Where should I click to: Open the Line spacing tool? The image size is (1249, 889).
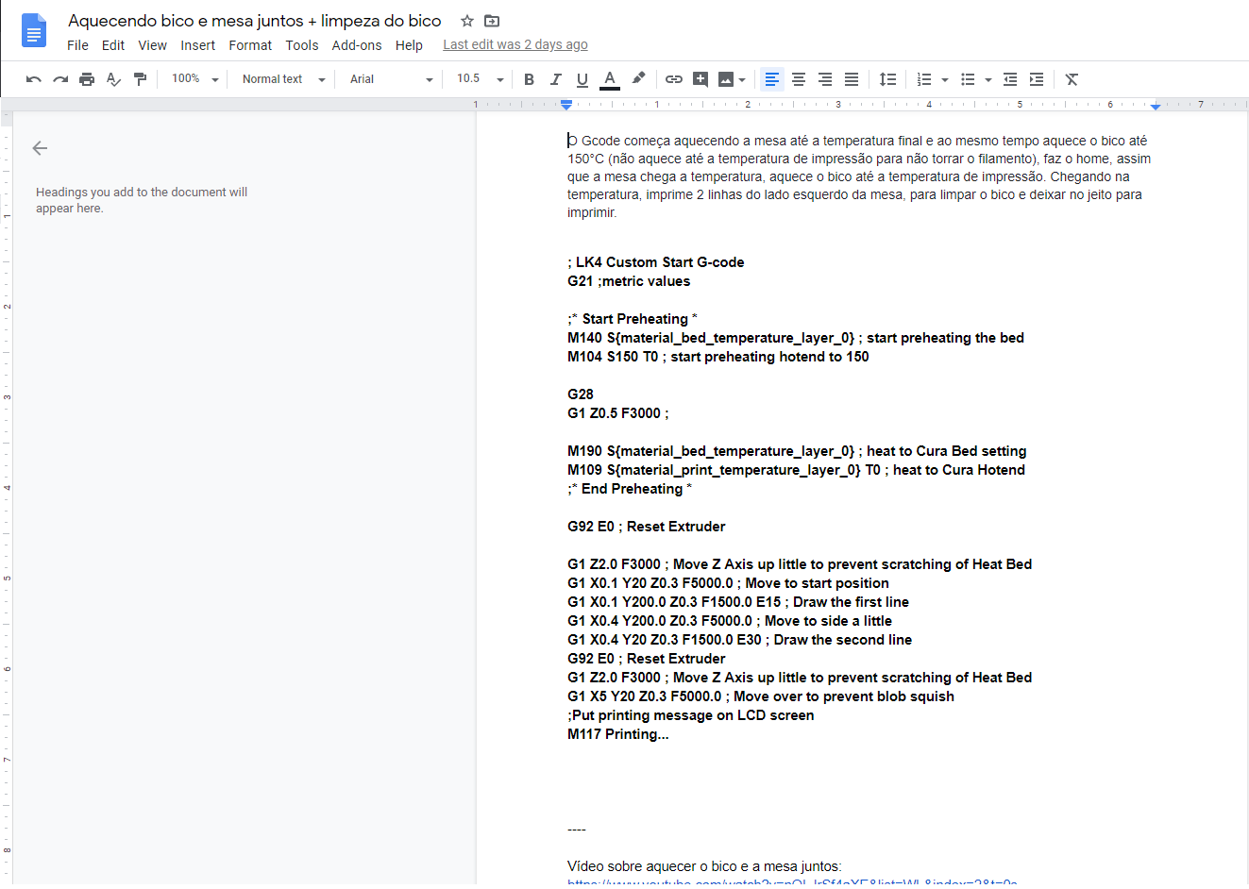(x=887, y=79)
